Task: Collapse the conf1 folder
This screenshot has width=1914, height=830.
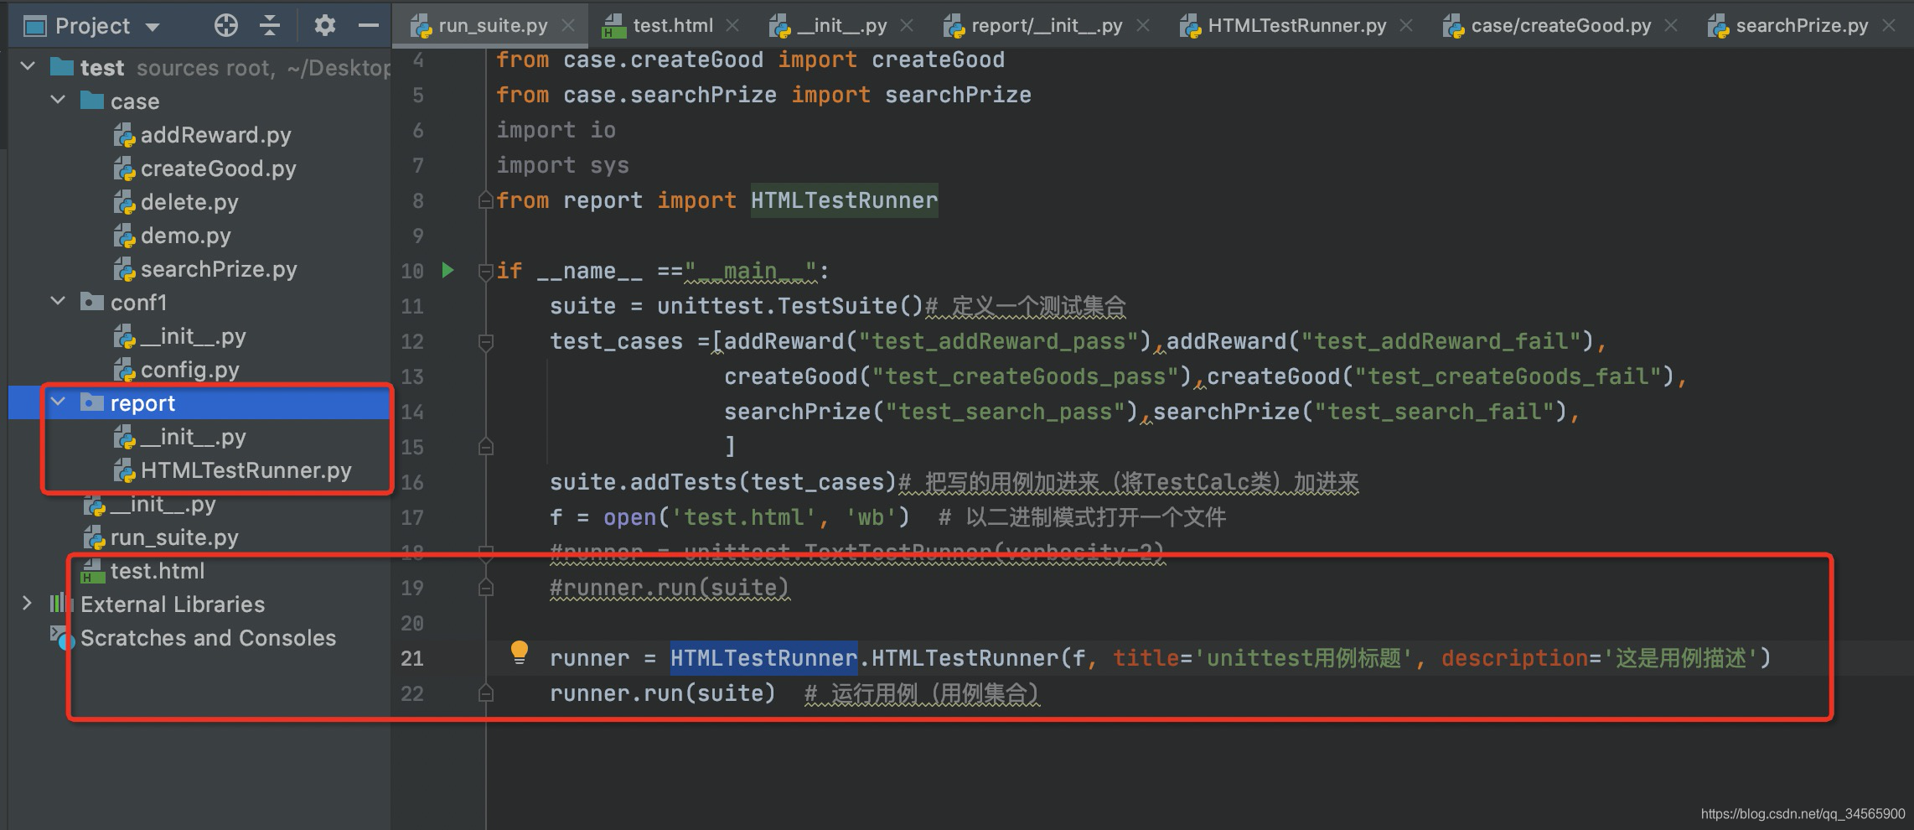Action: point(58,301)
